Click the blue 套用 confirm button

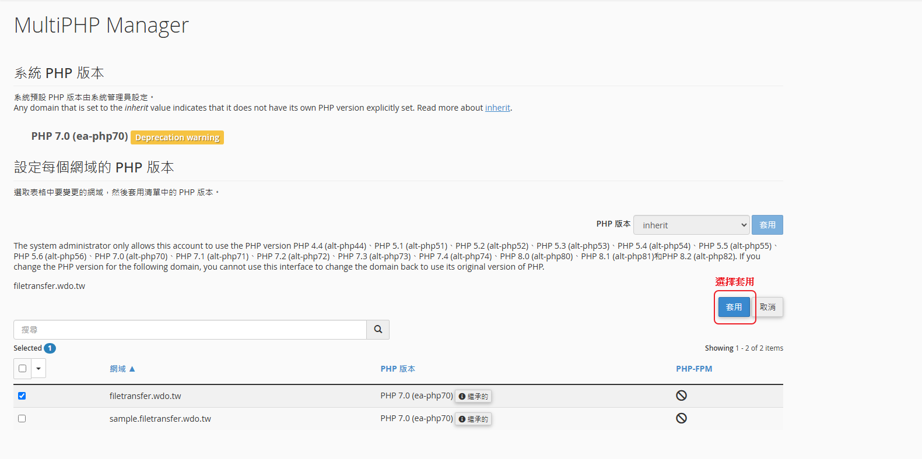734,307
